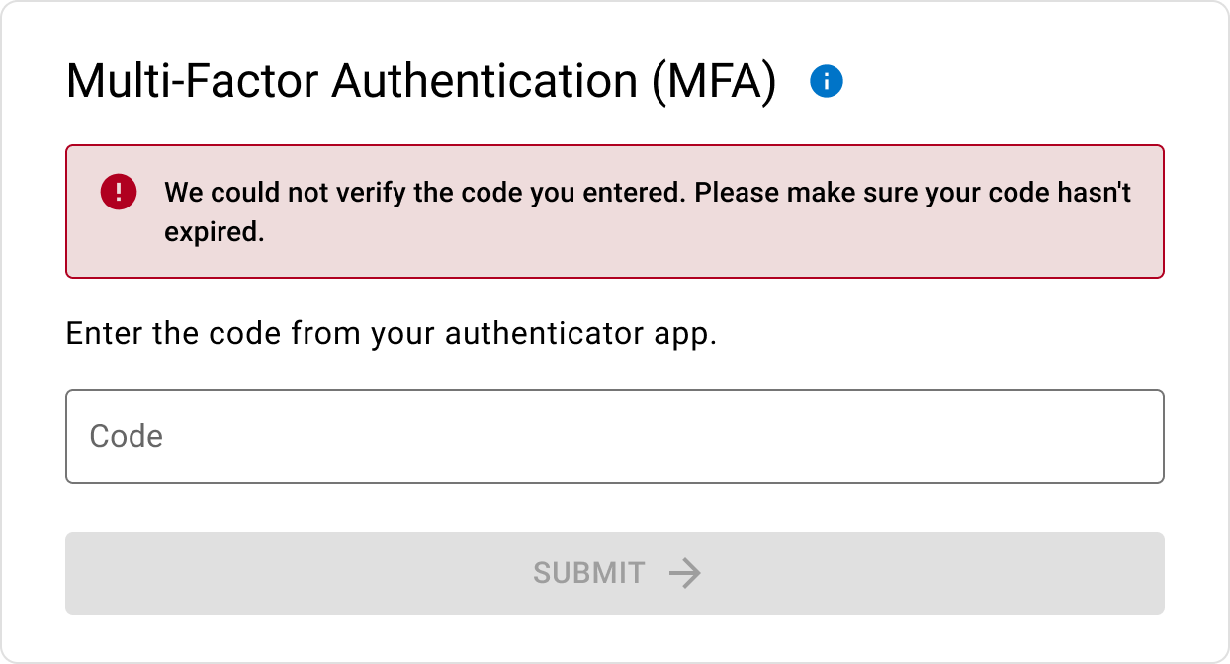Click the word "expired." in the error alert
This screenshot has height=664, width=1230.
point(215,232)
